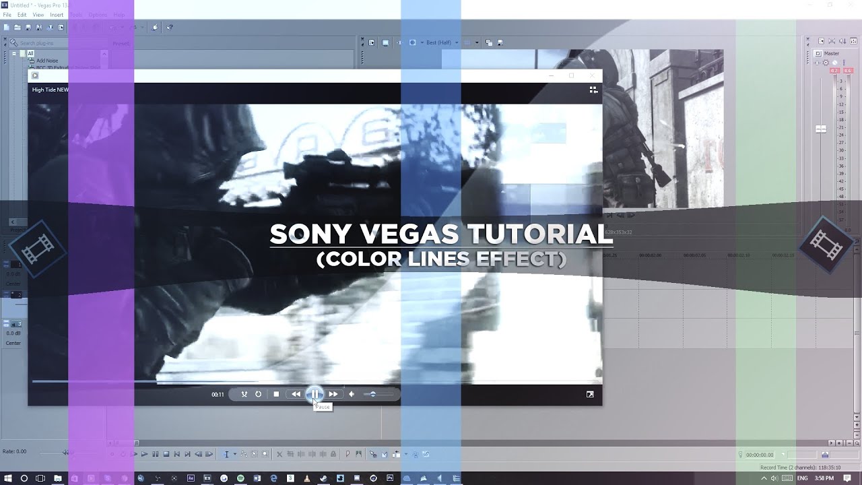
Task: Select the Normal Edit tool
Action: tap(226, 454)
